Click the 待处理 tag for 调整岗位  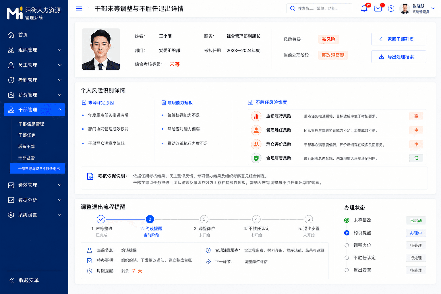point(416,245)
